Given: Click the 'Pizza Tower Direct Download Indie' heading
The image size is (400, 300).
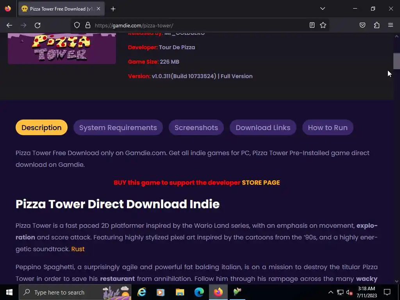Looking at the screenshot, I should [x=118, y=204].
